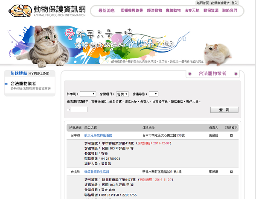Click the 詳細資訊 column header

(231, 128)
